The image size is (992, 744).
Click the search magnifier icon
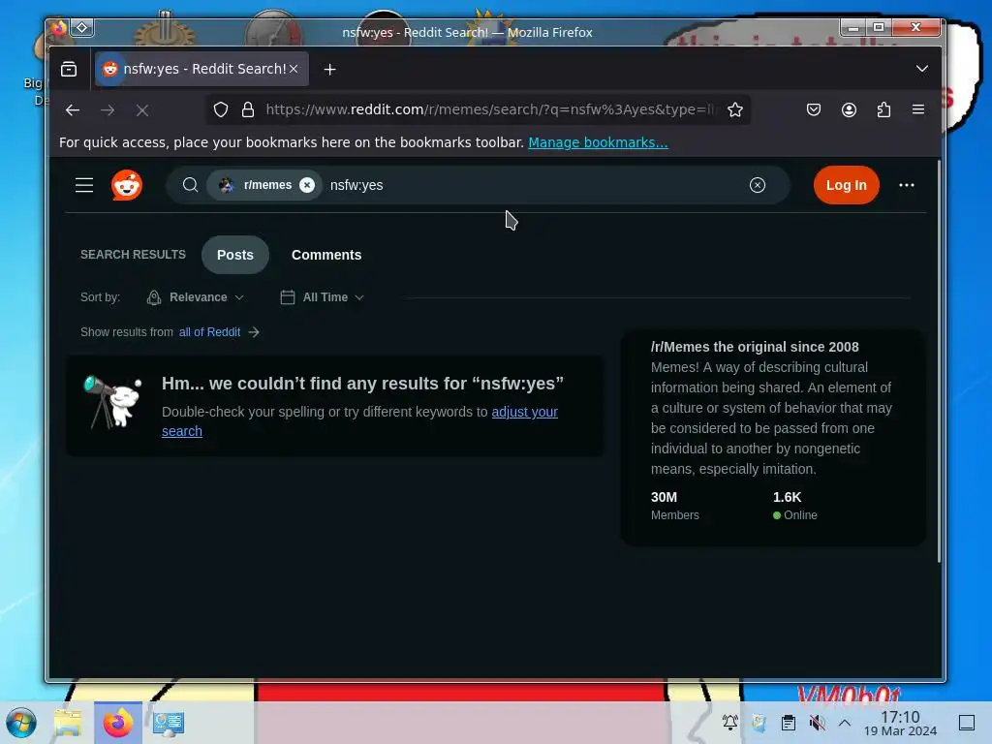coord(191,185)
